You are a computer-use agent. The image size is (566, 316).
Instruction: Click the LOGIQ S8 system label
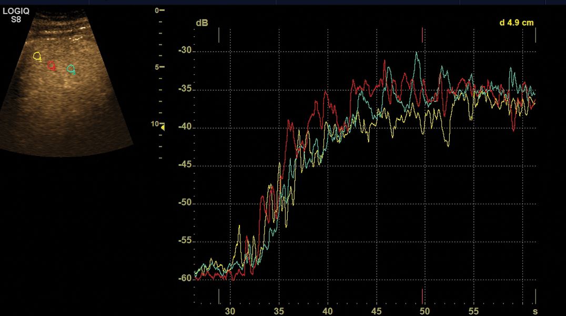coord(16,14)
